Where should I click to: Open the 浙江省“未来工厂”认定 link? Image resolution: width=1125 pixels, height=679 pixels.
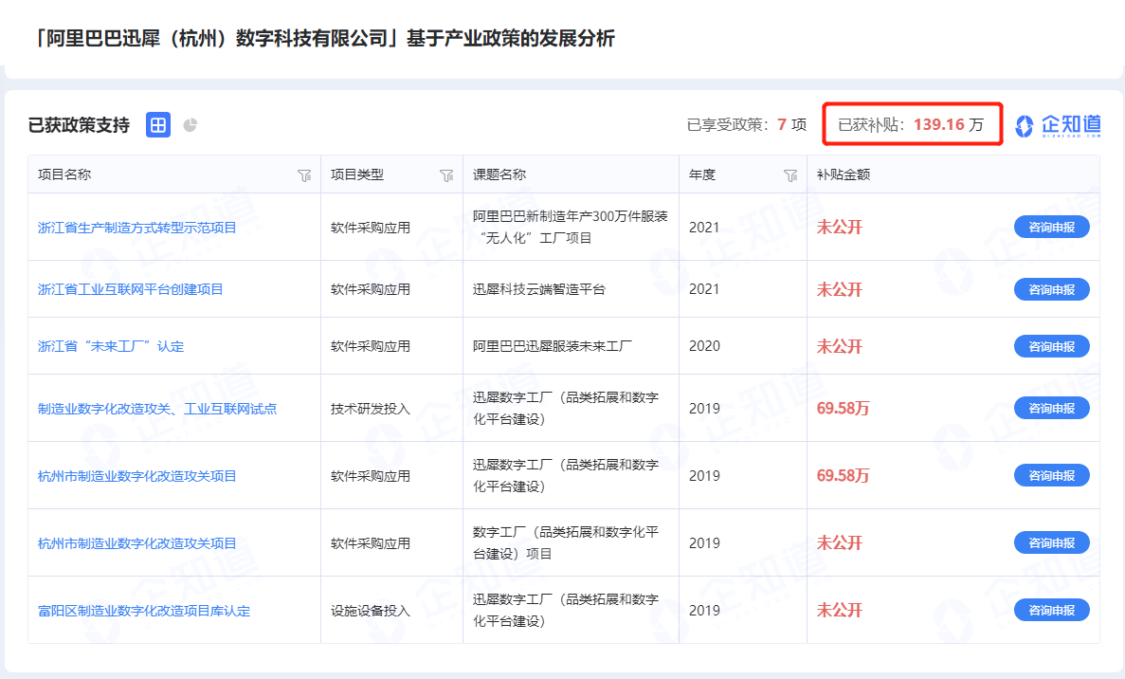111,346
